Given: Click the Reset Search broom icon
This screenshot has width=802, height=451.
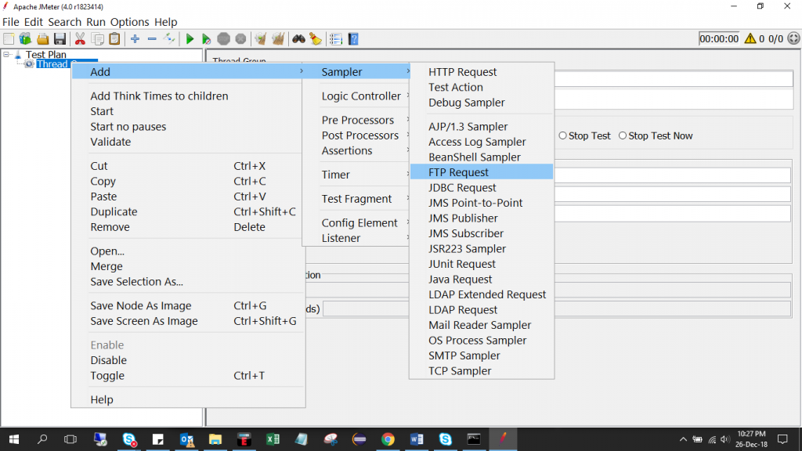Looking at the screenshot, I should click(316, 39).
